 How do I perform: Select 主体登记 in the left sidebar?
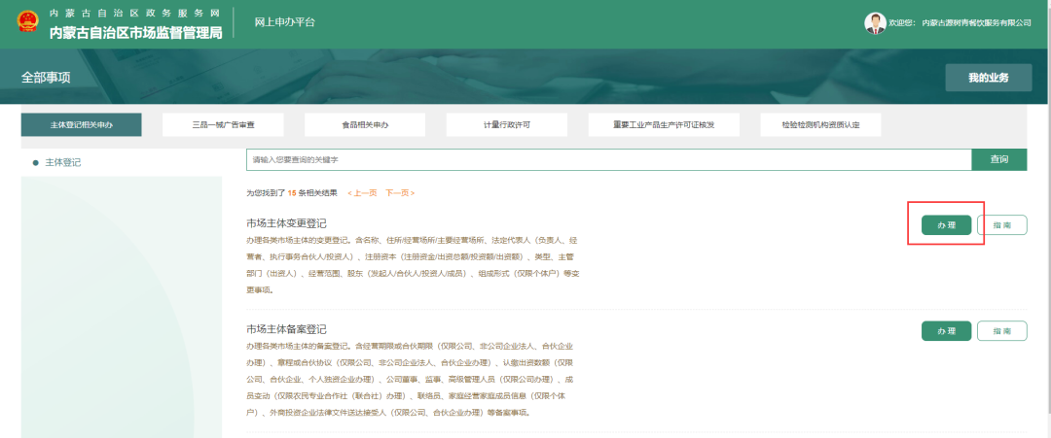pos(63,162)
